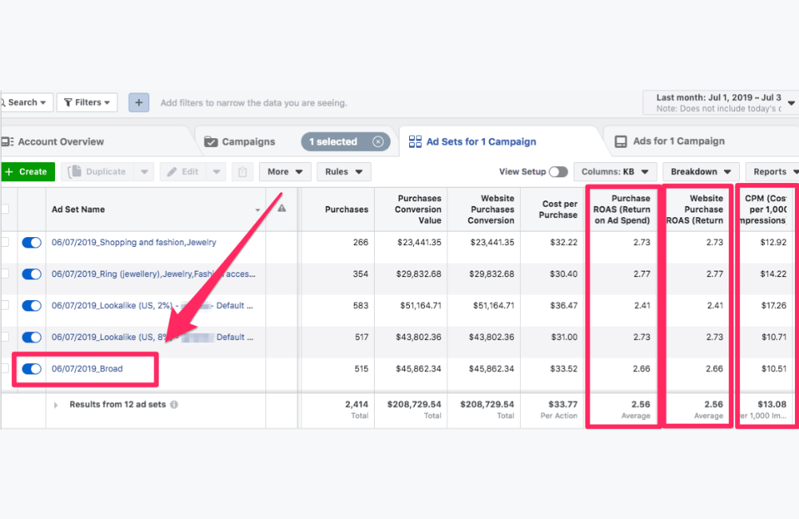Viewport: 799px width, 519px height.
Task: Click the Ads for 1 Campaign icon
Action: click(x=621, y=141)
